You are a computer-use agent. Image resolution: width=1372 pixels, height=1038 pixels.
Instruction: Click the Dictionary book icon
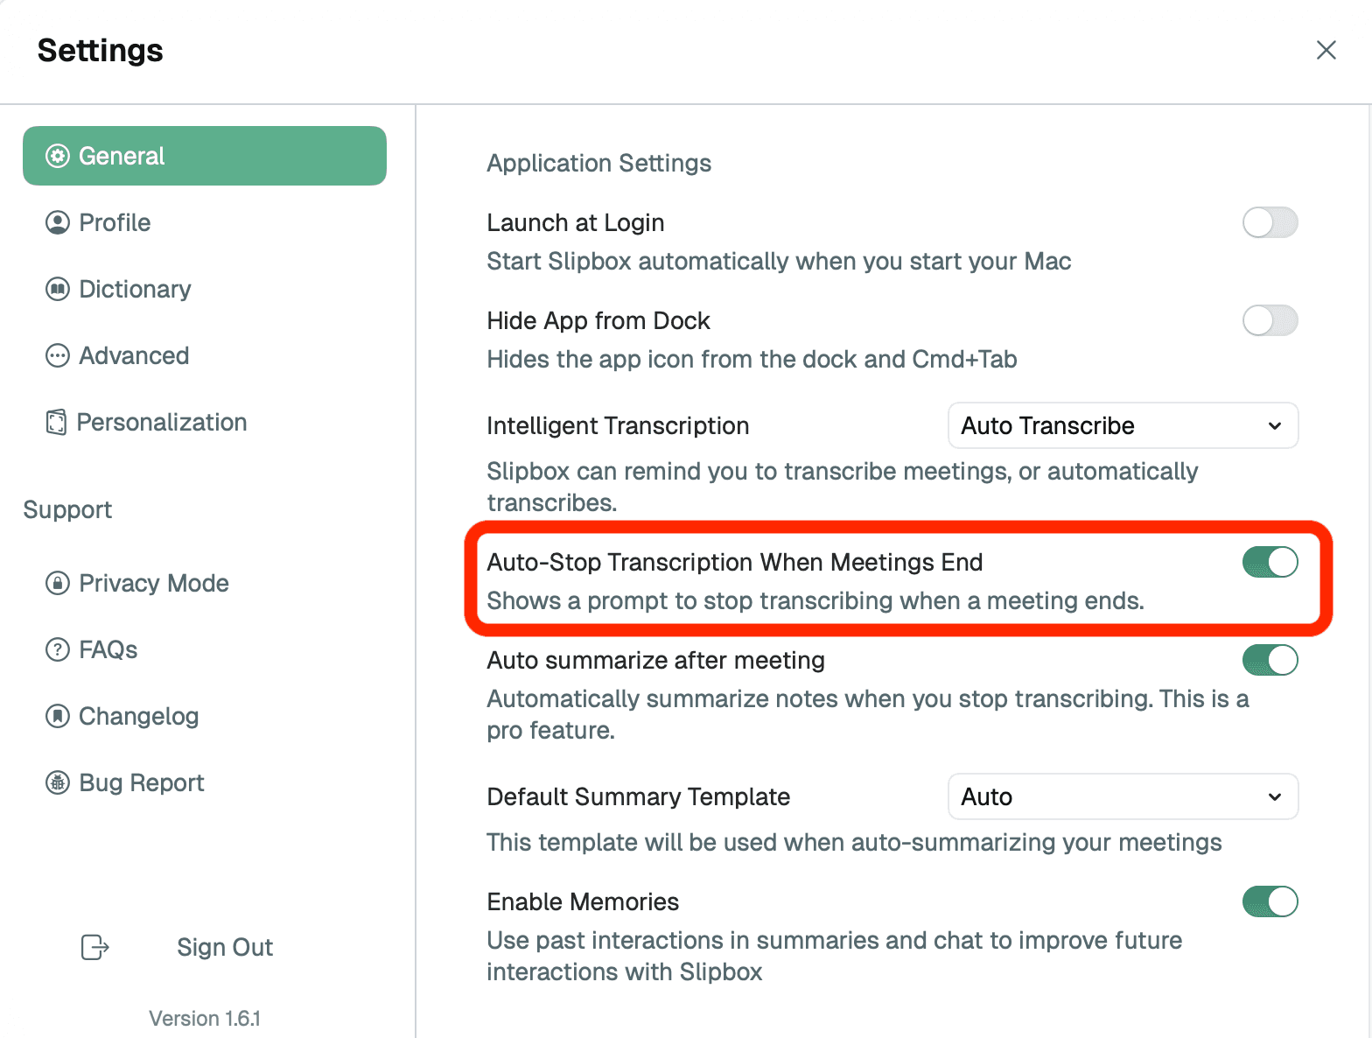[56, 289]
